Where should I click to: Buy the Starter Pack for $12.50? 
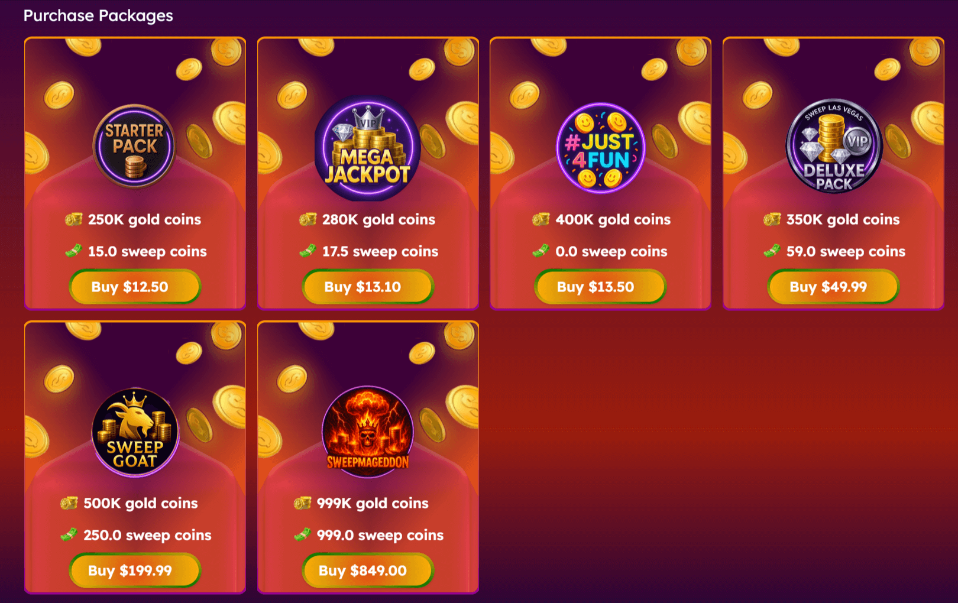click(x=135, y=287)
